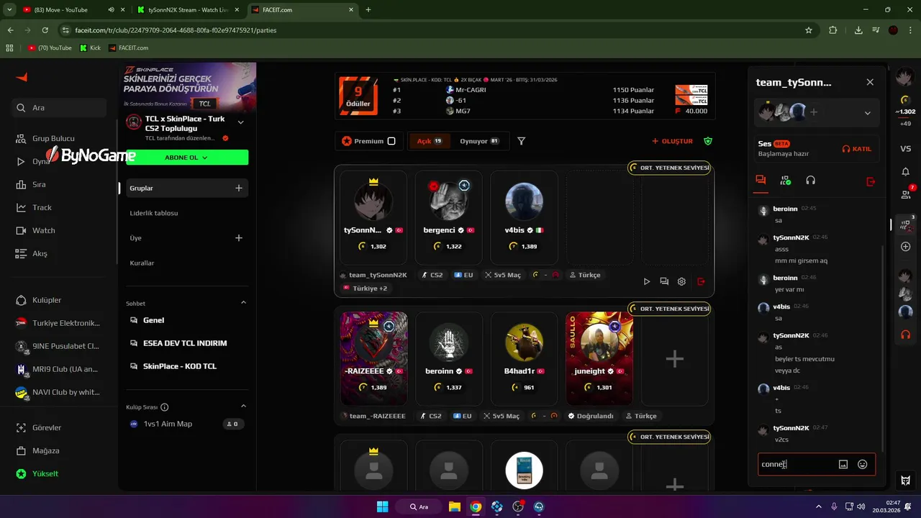
Task: Click the green shield icon near Oluştur
Action: tap(708, 141)
